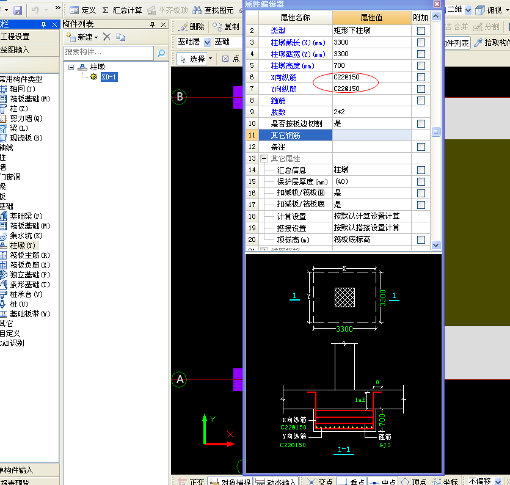Toggle 附加 checkbox for 保护层厚度 row

click(x=421, y=181)
